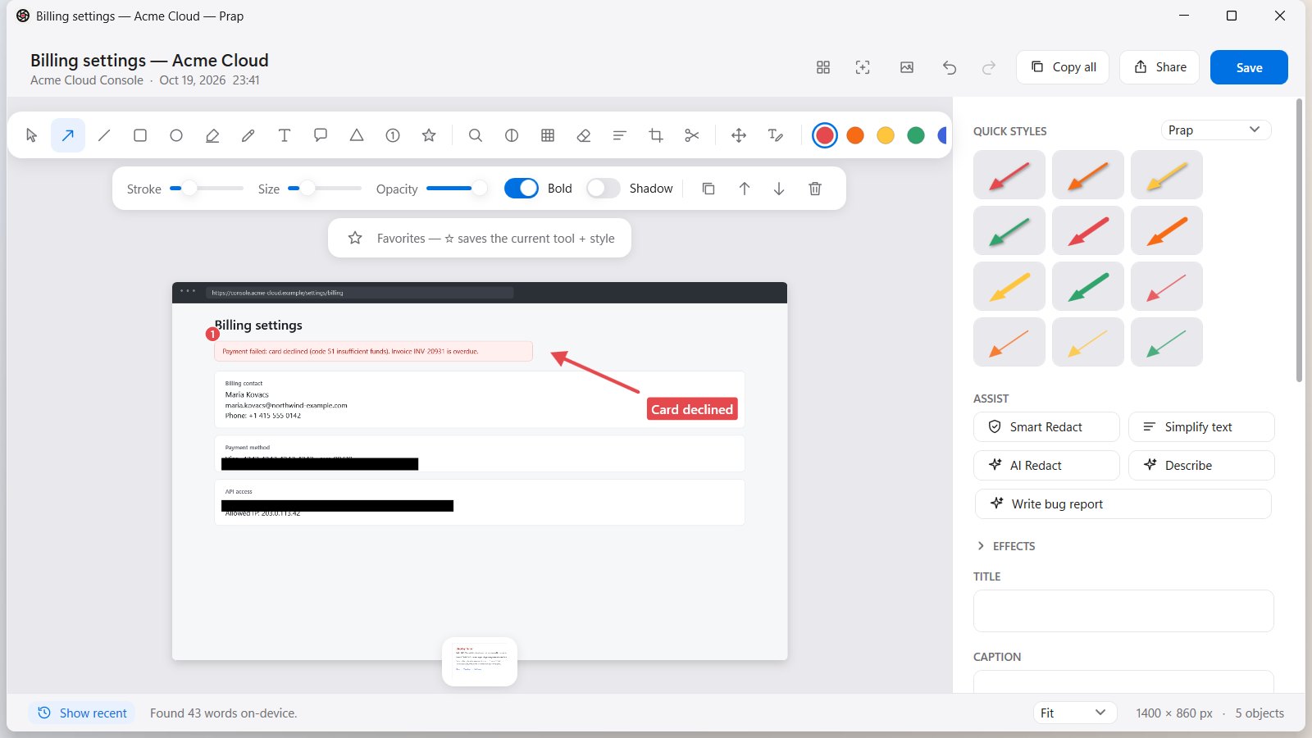Save the annotated screenshot

[x=1249, y=67]
